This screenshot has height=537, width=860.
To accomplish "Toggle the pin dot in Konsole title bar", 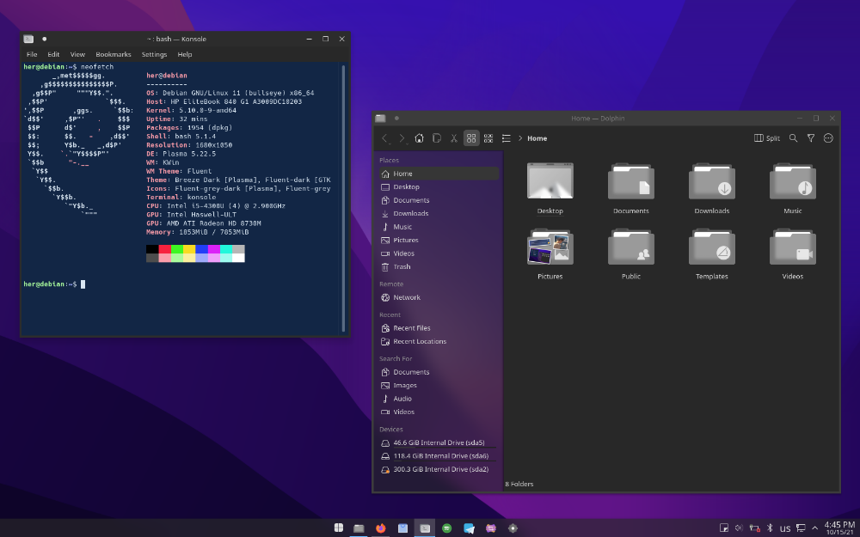I will [x=45, y=39].
